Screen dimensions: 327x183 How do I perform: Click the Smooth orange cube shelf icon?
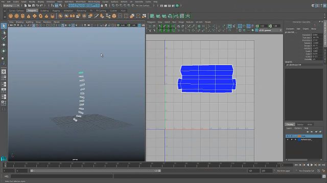pyautogui.click(x=114, y=16)
